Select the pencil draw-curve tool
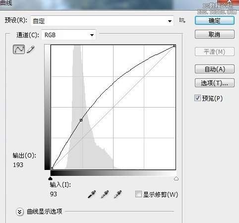 [31, 49]
